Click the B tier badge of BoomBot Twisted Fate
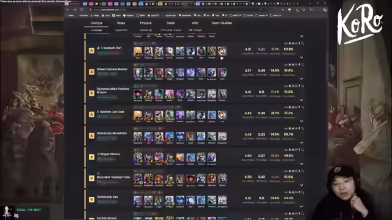The height and width of the screenshot is (220, 392). click(91, 178)
